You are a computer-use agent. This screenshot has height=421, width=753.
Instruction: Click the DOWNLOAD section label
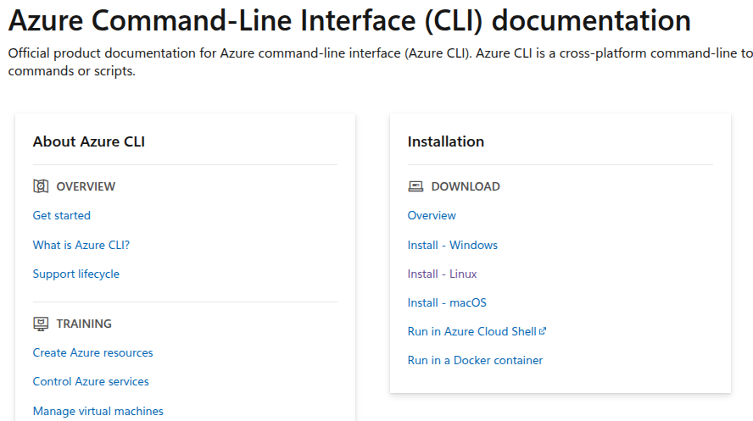pyautogui.click(x=466, y=186)
